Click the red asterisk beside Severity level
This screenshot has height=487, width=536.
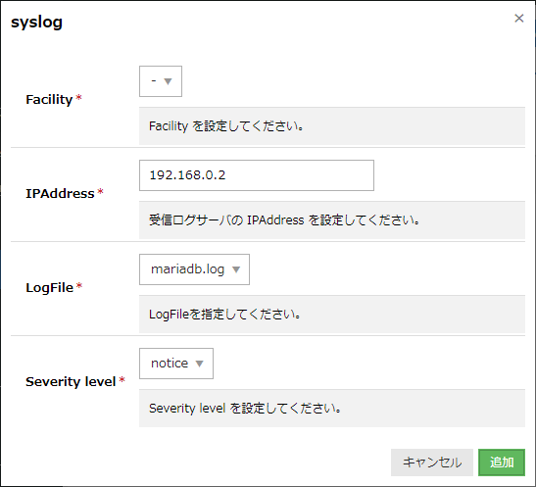[122, 379]
